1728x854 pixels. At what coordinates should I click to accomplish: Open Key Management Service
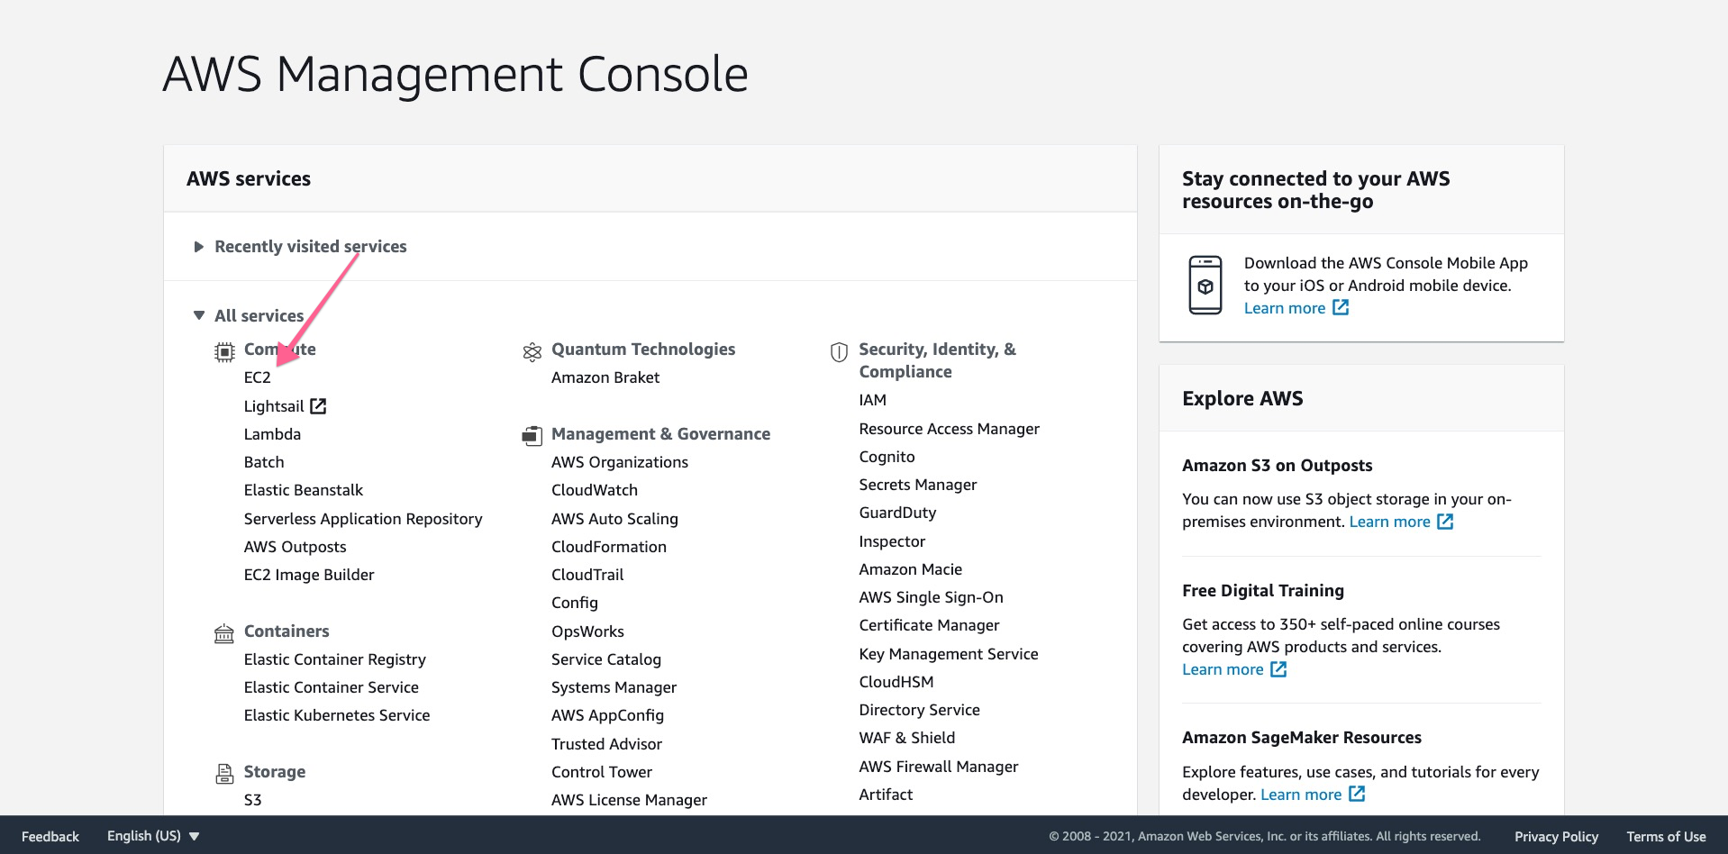coord(949,654)
